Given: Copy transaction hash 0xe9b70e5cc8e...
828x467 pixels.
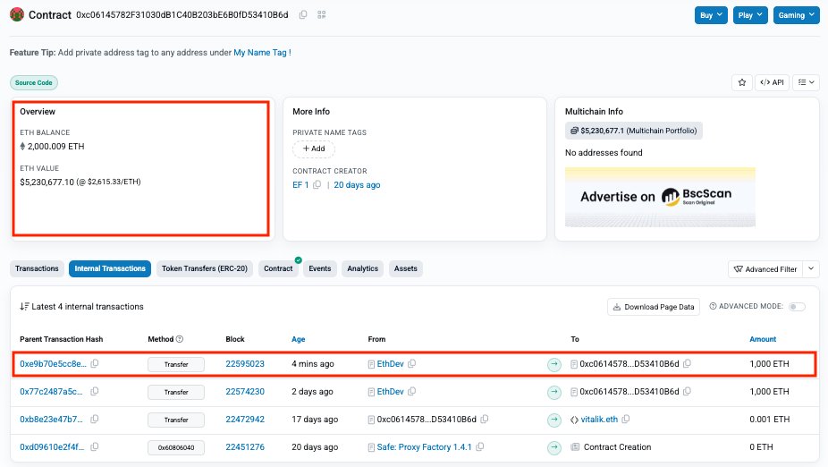Looking at the screenshot, I should (95, 363).
